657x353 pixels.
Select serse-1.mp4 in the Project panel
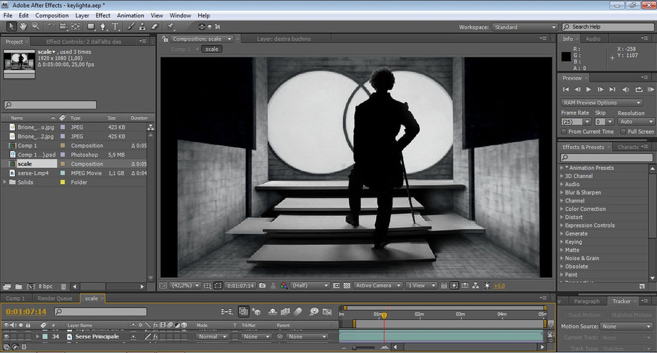tap(33, 173)
